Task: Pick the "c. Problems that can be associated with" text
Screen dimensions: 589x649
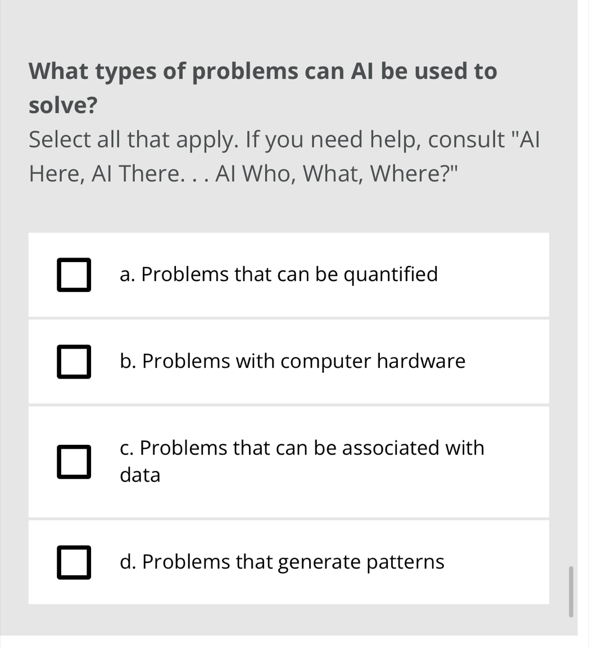Action: pos(302,448)
